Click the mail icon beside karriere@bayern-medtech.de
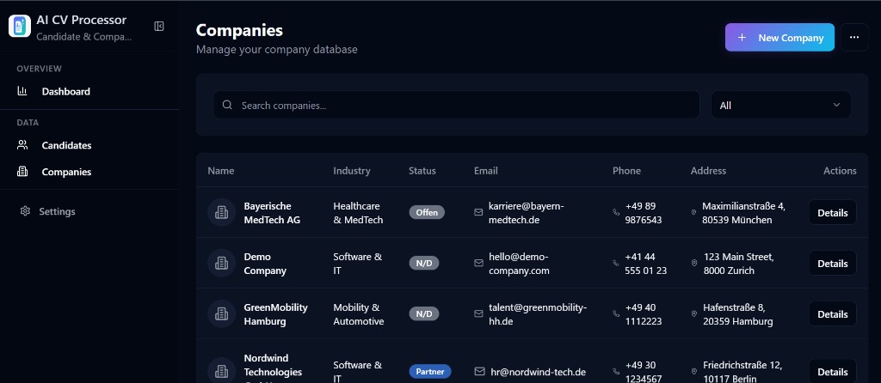 pos(478,212)
